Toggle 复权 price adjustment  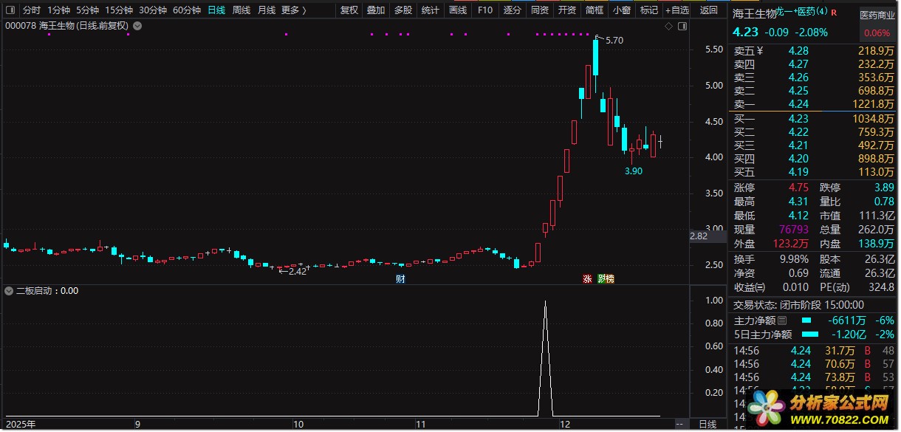tap(349, 10)
